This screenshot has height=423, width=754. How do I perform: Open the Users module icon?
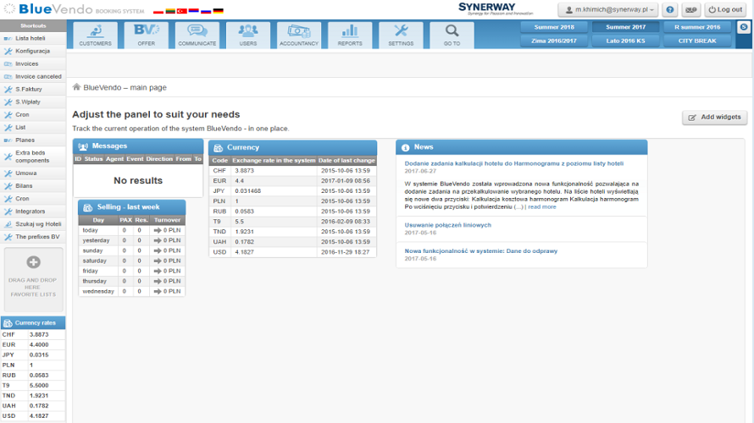pos(248,35)
